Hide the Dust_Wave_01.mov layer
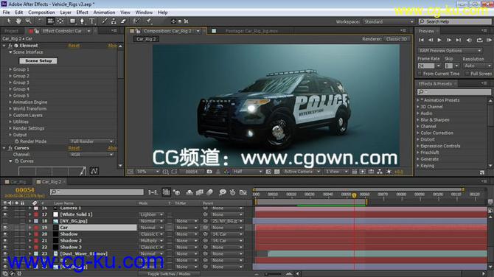 point(5,253)
